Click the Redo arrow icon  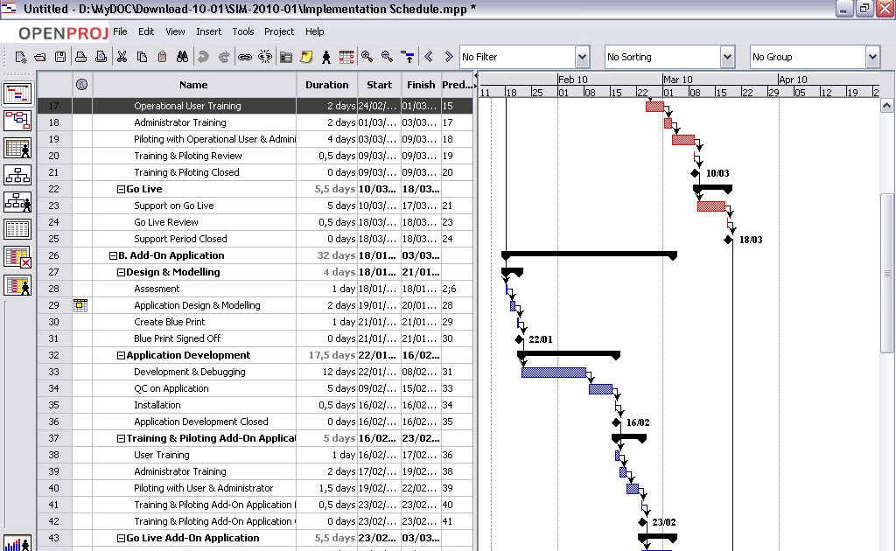point(224,57)
